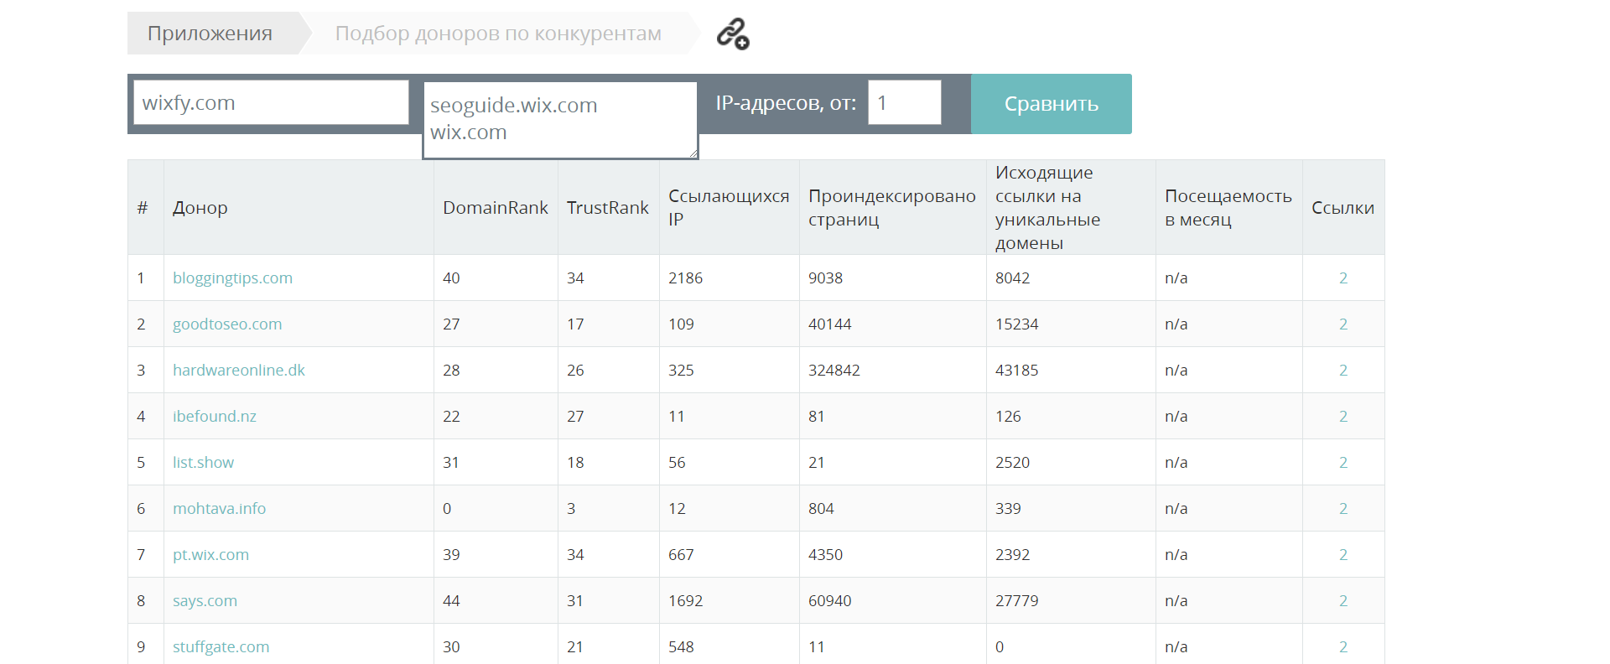Open the list.show donor link
The width and height of the screenshot is (1610, 664).
(x=203, y=463)
